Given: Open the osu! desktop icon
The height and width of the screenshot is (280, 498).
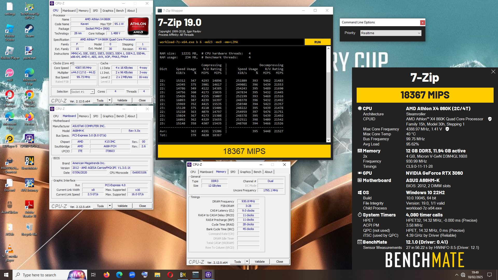Looking at the screenshot, I should (10, 75).
